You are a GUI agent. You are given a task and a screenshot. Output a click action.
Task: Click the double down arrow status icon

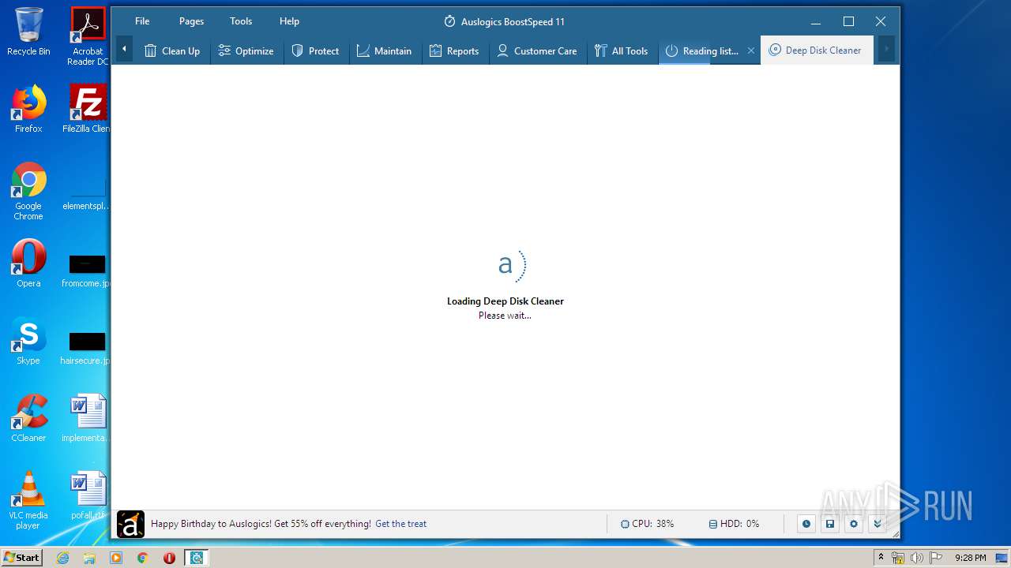tap(877, 524)
